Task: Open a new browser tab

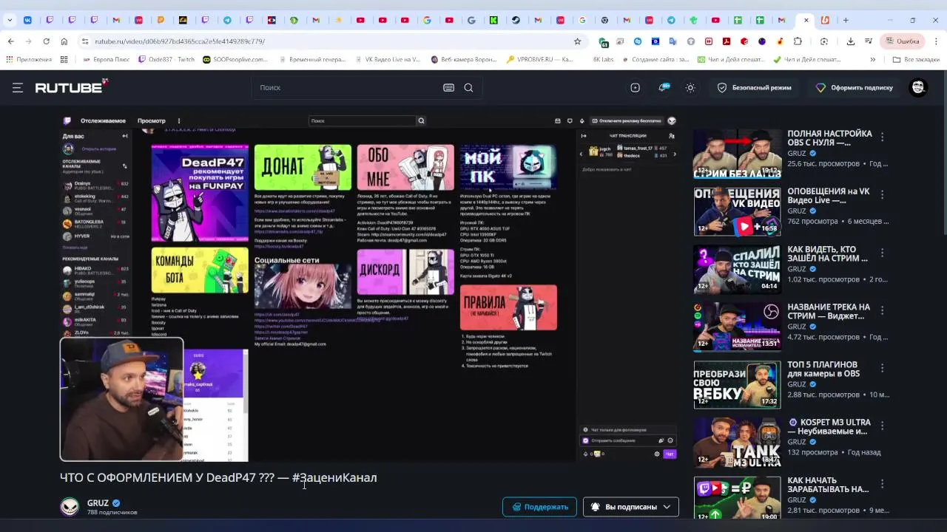Action: (846, 20)
